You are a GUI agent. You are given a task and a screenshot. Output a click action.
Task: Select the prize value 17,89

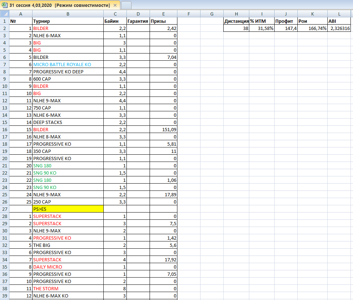(x=163, y=194)
